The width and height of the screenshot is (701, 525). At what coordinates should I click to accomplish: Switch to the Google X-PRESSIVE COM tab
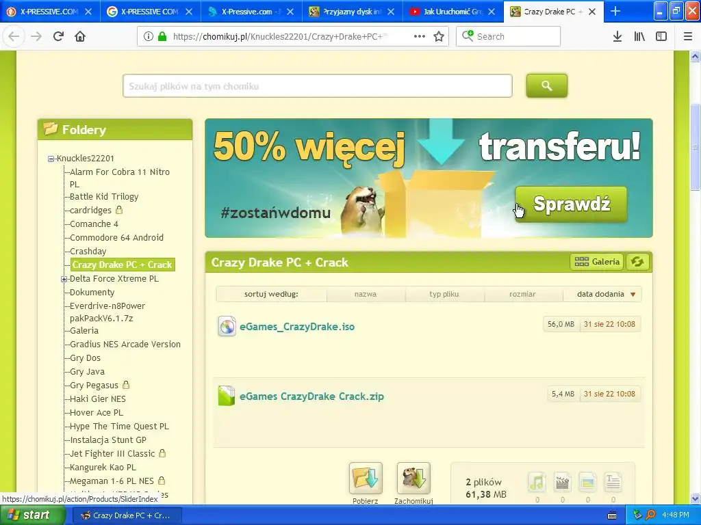click(150, 12)
